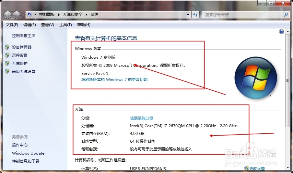Go to 控制面板主页
Viewport: 293px width, 173px height.
click(x=24, y=36)
